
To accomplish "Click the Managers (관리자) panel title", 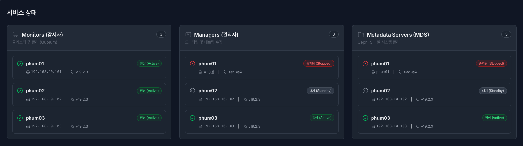I will click(x=216, y=35).
